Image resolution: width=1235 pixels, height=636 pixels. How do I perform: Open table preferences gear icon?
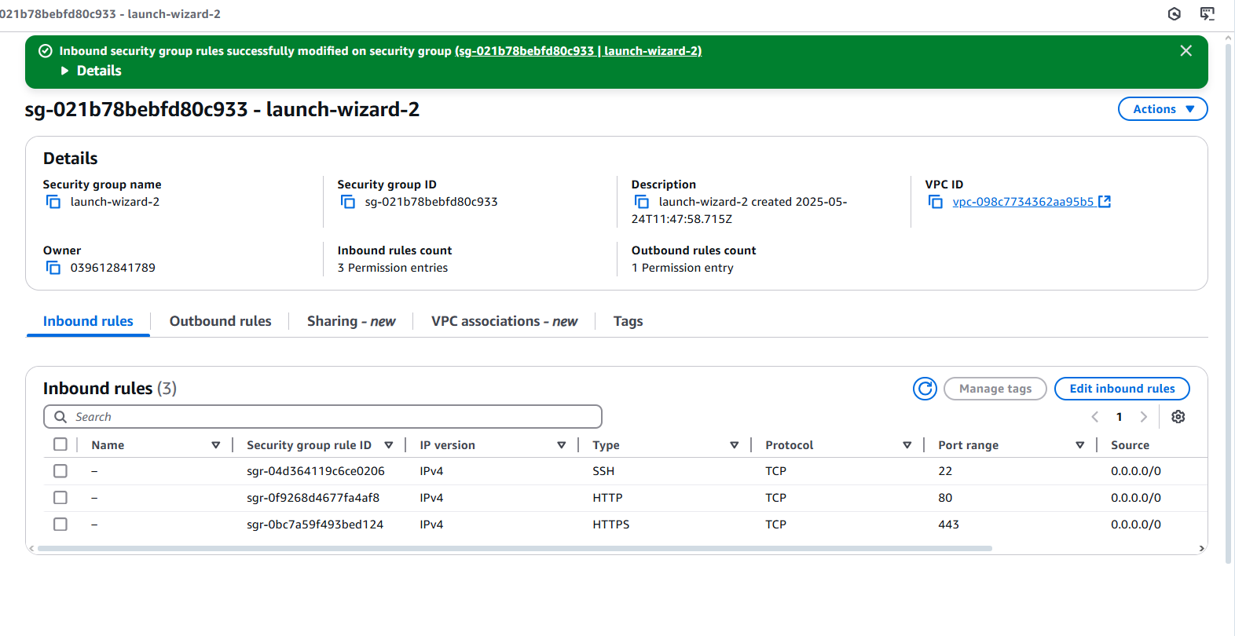click(1178, 417)
